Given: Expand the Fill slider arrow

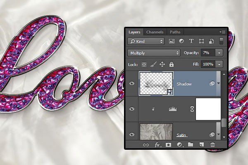Looking at the screenshot, I should click(x=219, y=64).
